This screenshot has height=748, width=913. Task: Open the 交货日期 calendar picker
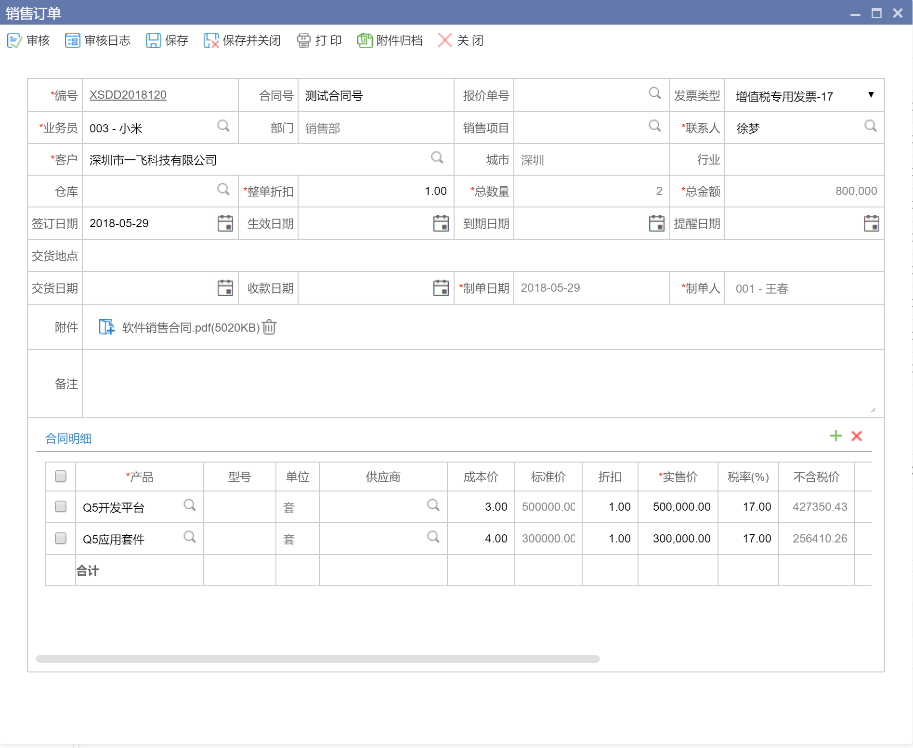tap(225, 288)
